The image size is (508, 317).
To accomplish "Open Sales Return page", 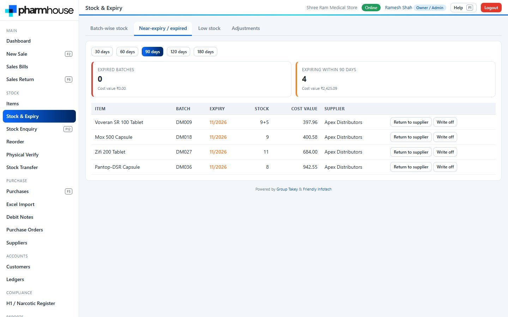I will click(x=39, y=79).
